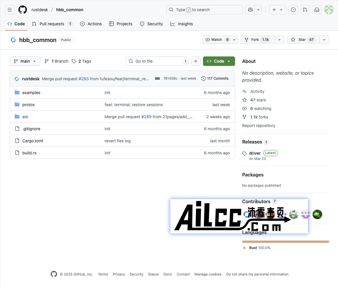Star the hbb_common repository
The image size is (338, 287).
[303, 40]
